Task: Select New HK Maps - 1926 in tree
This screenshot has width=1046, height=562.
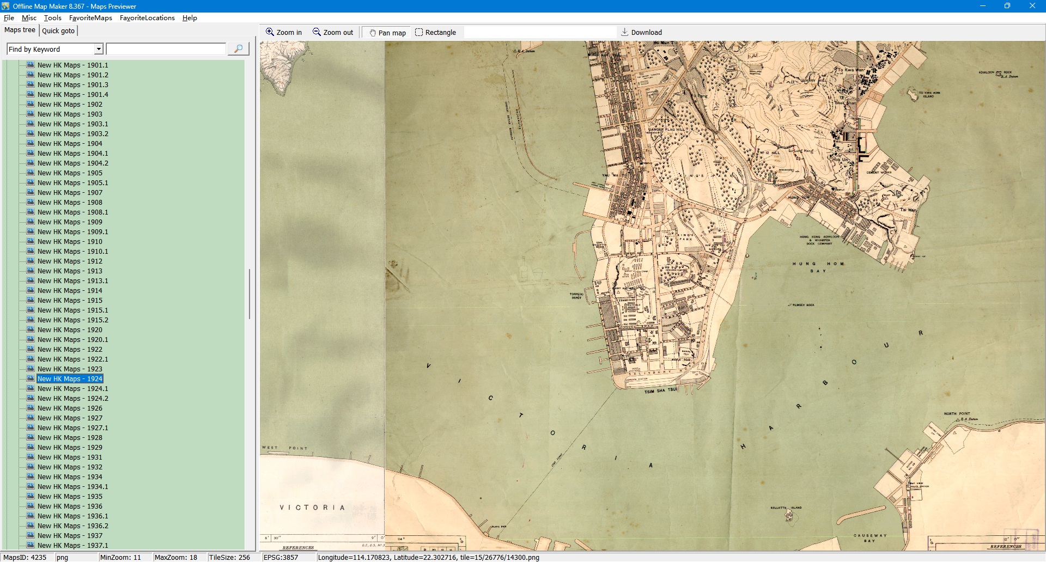Action: pos(70,408)
